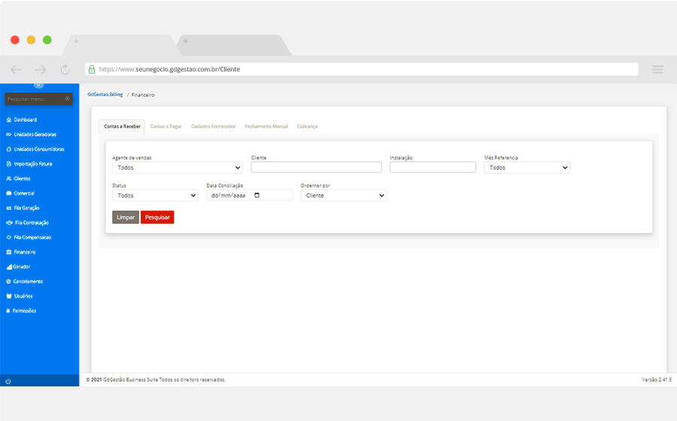Open Unidades Consumidoras menu item
677x421 pixels.
pyautogui.click(x=39, y=150)
